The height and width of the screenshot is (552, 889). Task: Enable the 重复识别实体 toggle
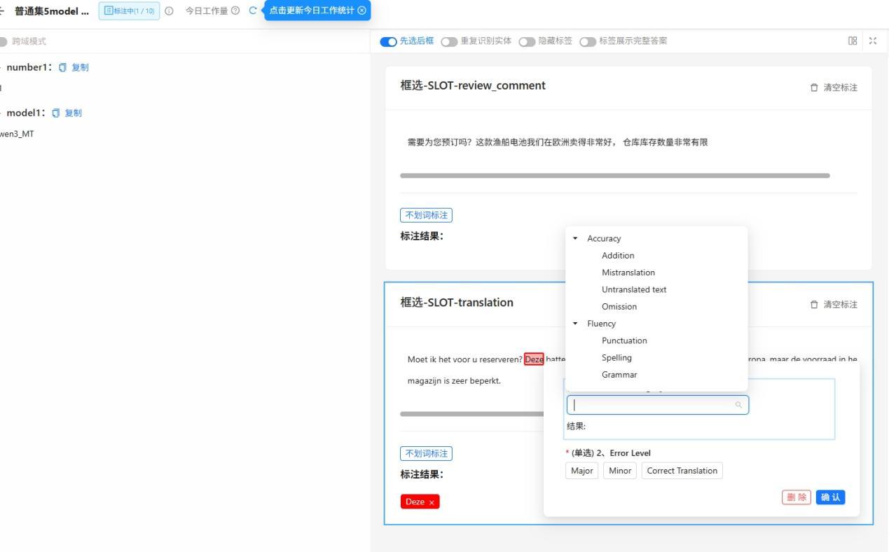click(x=449, y=41)
